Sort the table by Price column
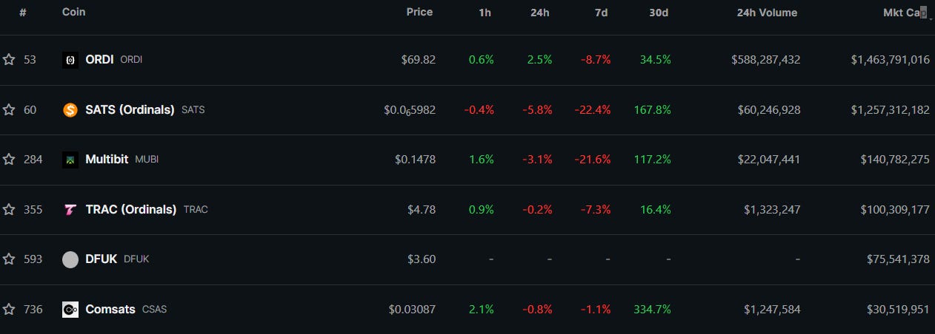The height and width of the screenshot is (334, 935). coord(419,13)
